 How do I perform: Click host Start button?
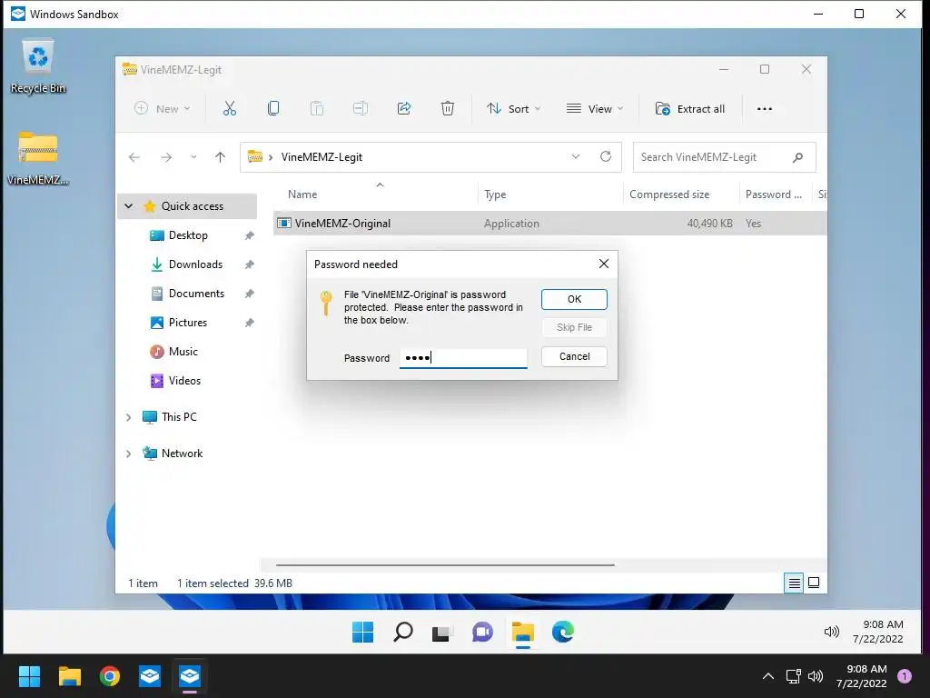29,676
